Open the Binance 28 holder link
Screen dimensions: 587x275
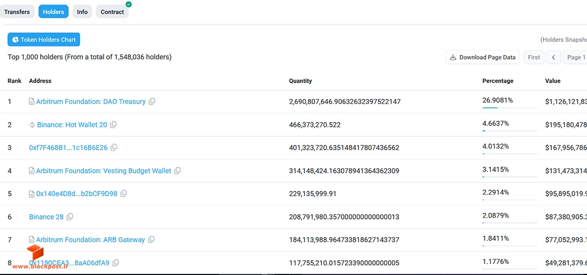point(46,217)
